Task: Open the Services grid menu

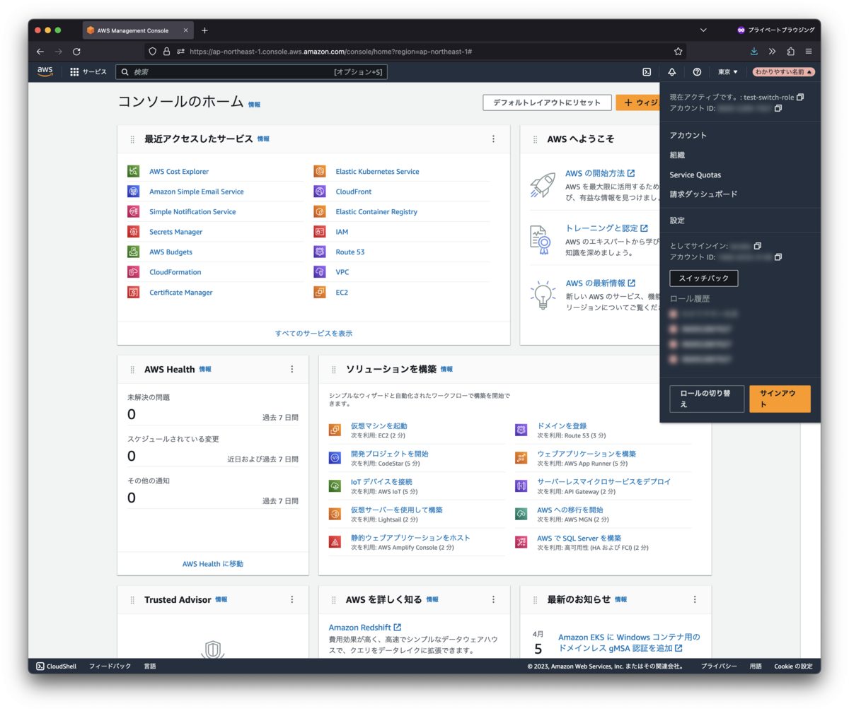Action: coord(88,71)
